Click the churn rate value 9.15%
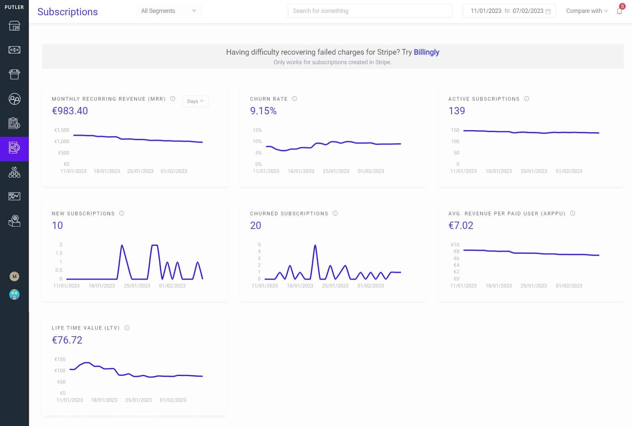 tap(263, 111)
